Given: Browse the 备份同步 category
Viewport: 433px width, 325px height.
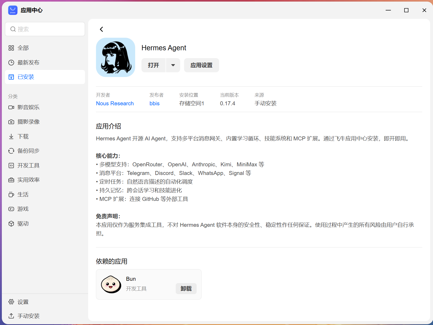Looking at the screenshot, I should pos(45,151).
